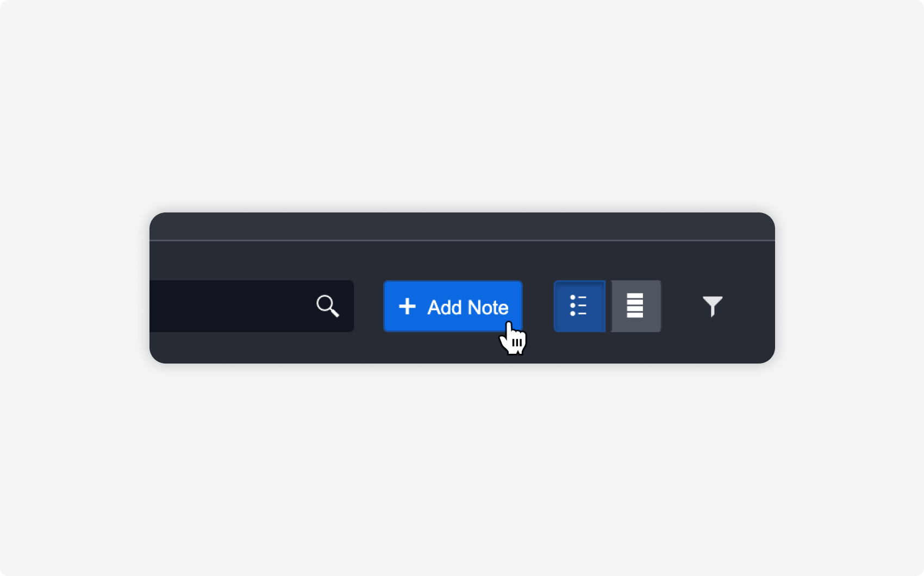Toggle the detailed bullet list view

click(x=579, y=306)
